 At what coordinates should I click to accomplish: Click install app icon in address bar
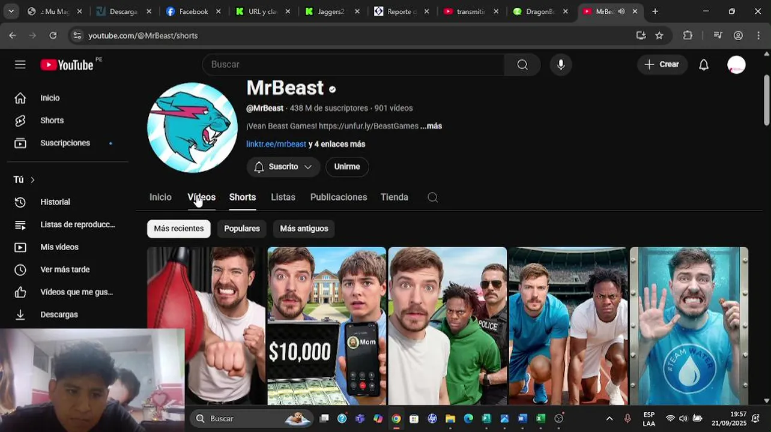(x=641, y=35)
